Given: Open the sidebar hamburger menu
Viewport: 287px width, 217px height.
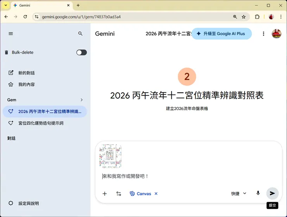Looking at the screenshot, I should [11, 34].
